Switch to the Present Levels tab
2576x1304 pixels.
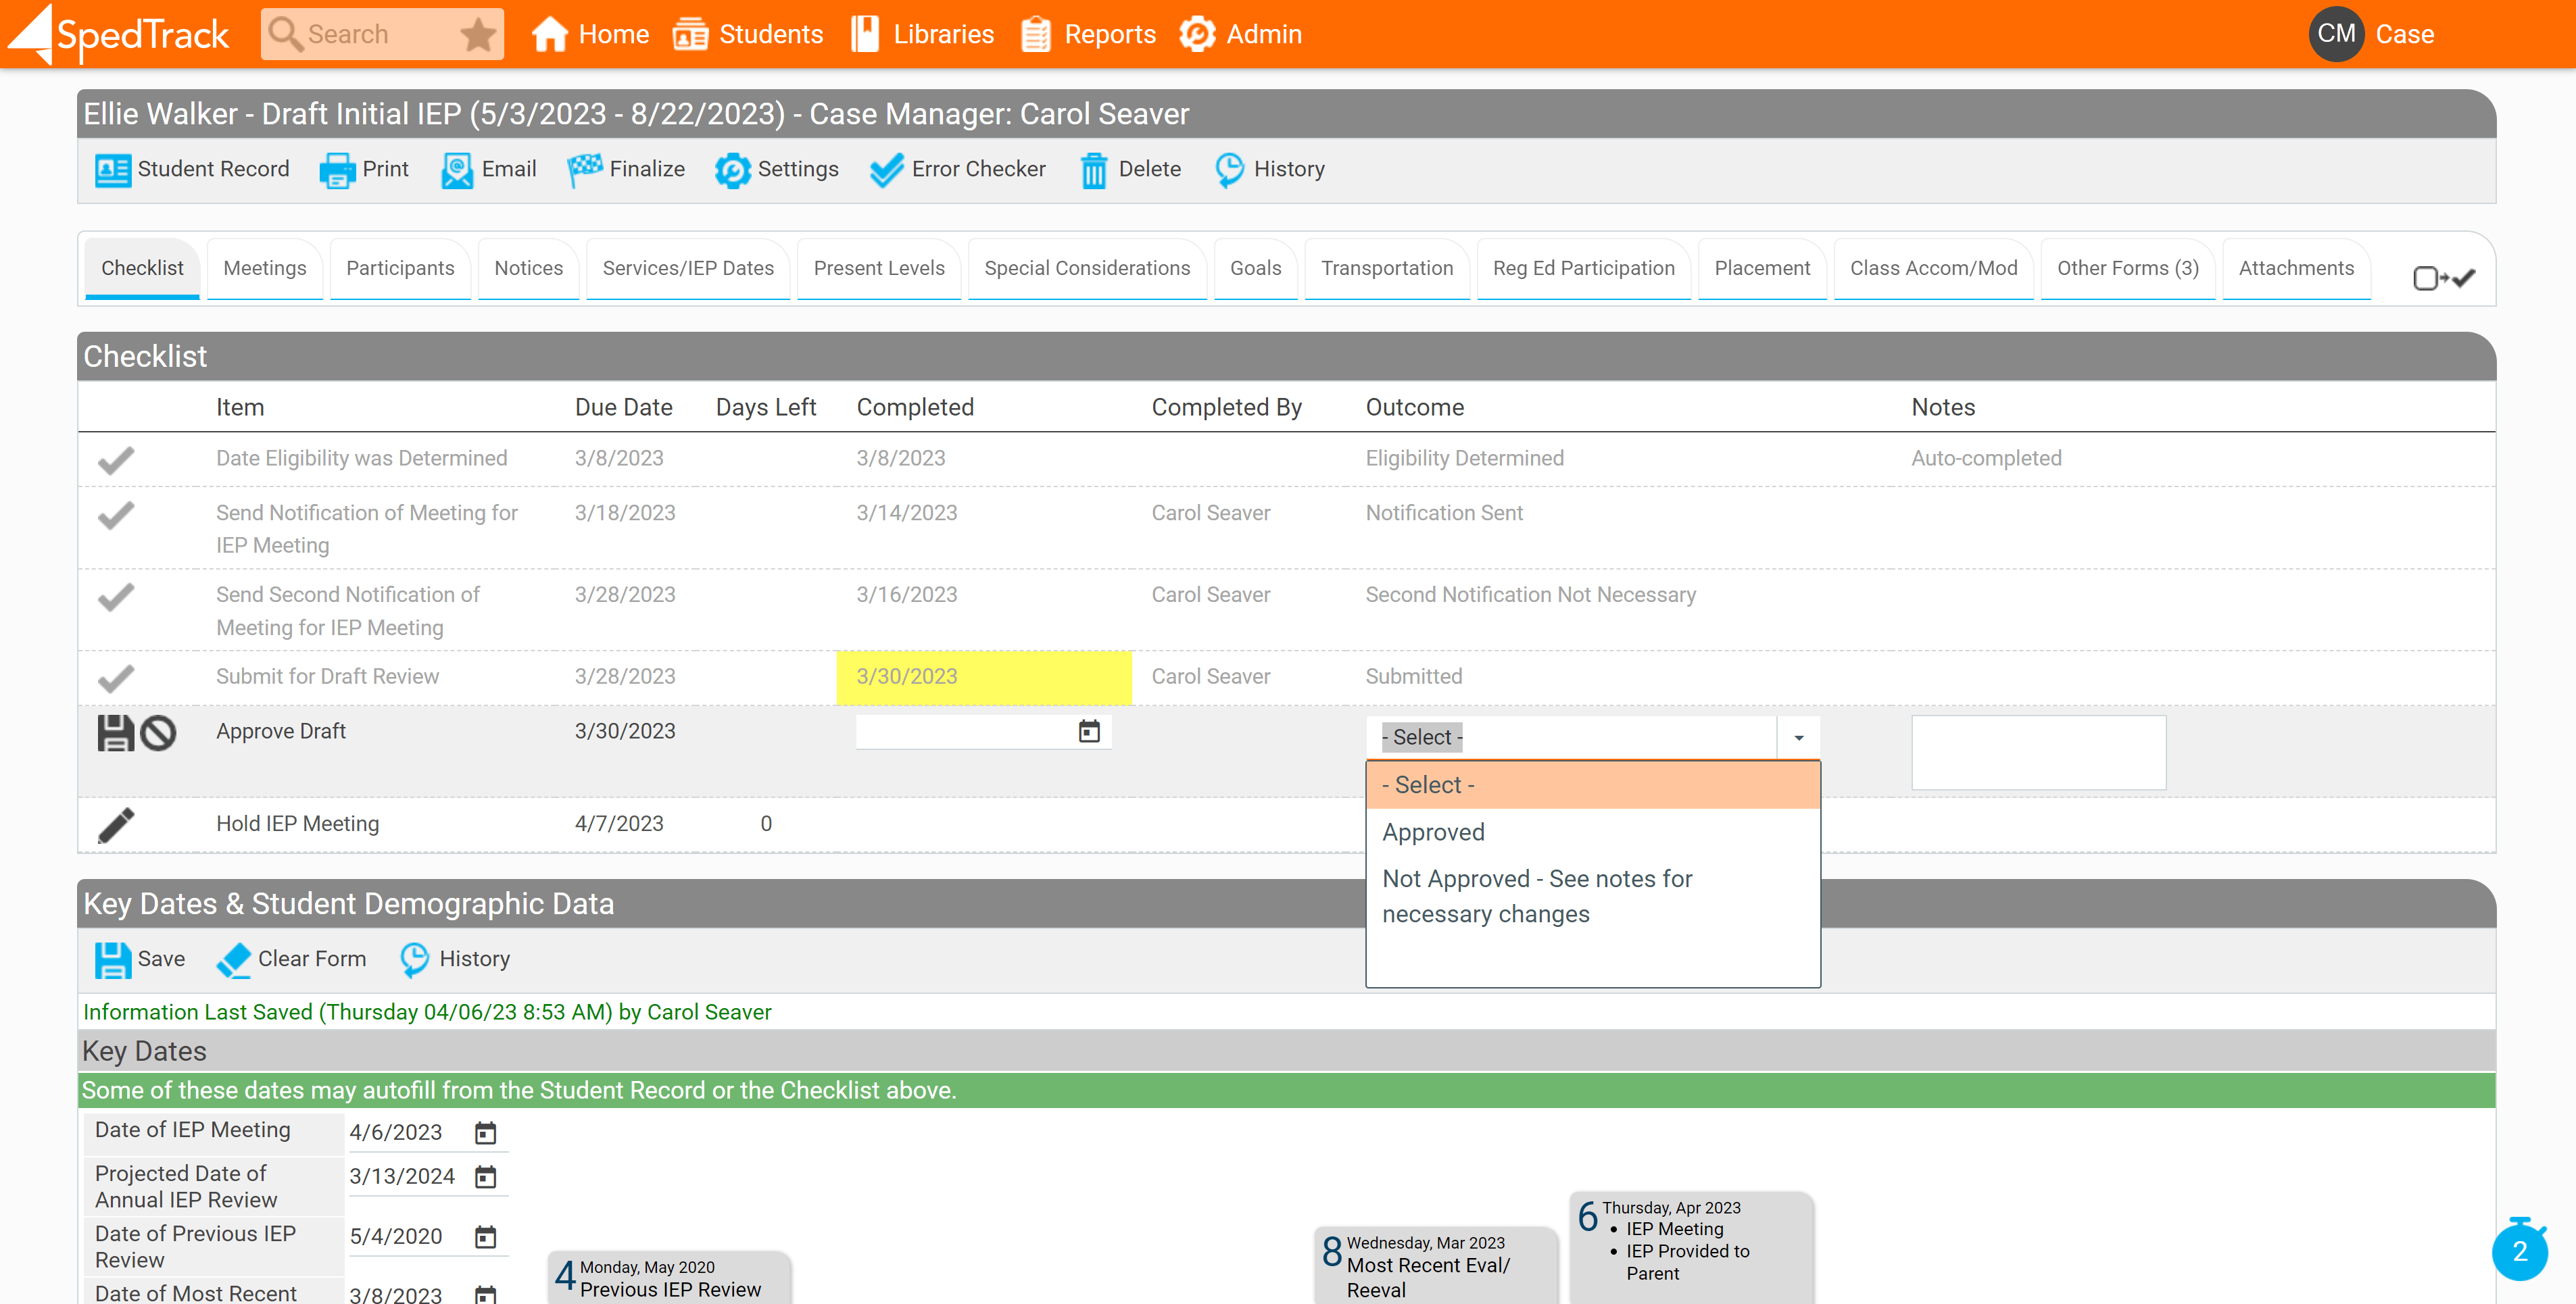click(x=878, y=268)
